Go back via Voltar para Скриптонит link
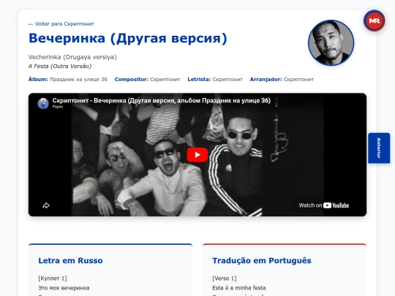395x296 pixels. coord(61,24)
